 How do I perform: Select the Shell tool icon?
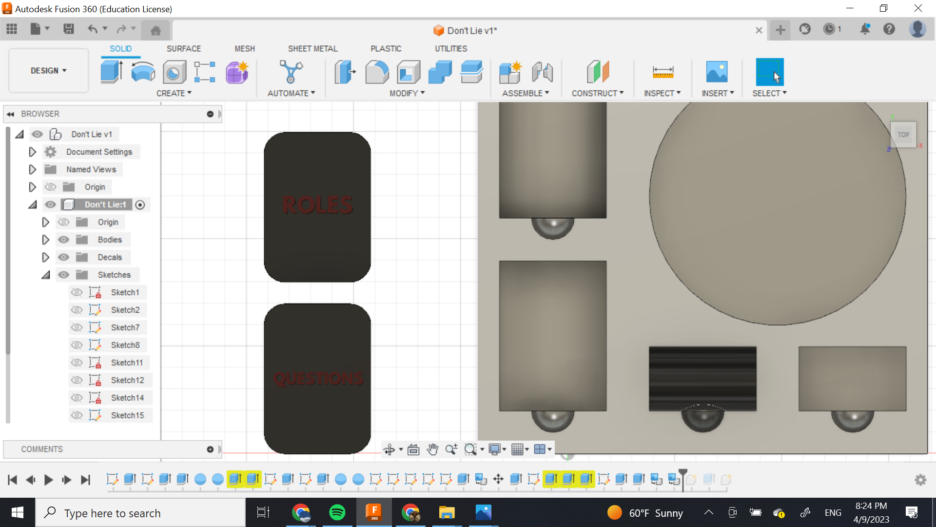[x=409, y=72]
